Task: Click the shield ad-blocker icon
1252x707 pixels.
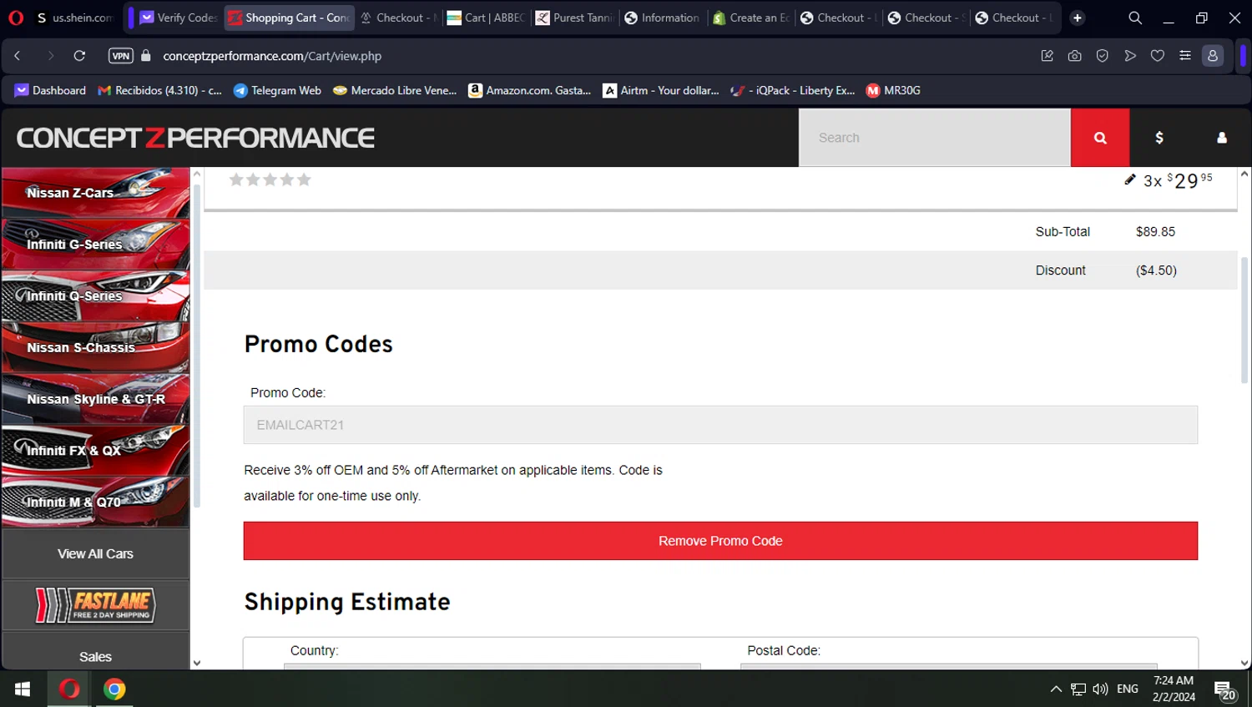Action: pos(1103,56)
